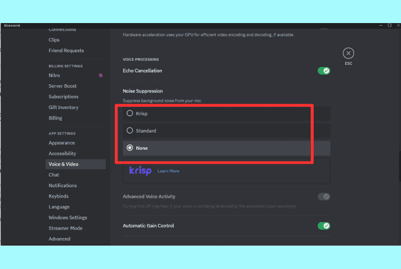Click the Nitro badge icon in sidebar

click(101, 75)
